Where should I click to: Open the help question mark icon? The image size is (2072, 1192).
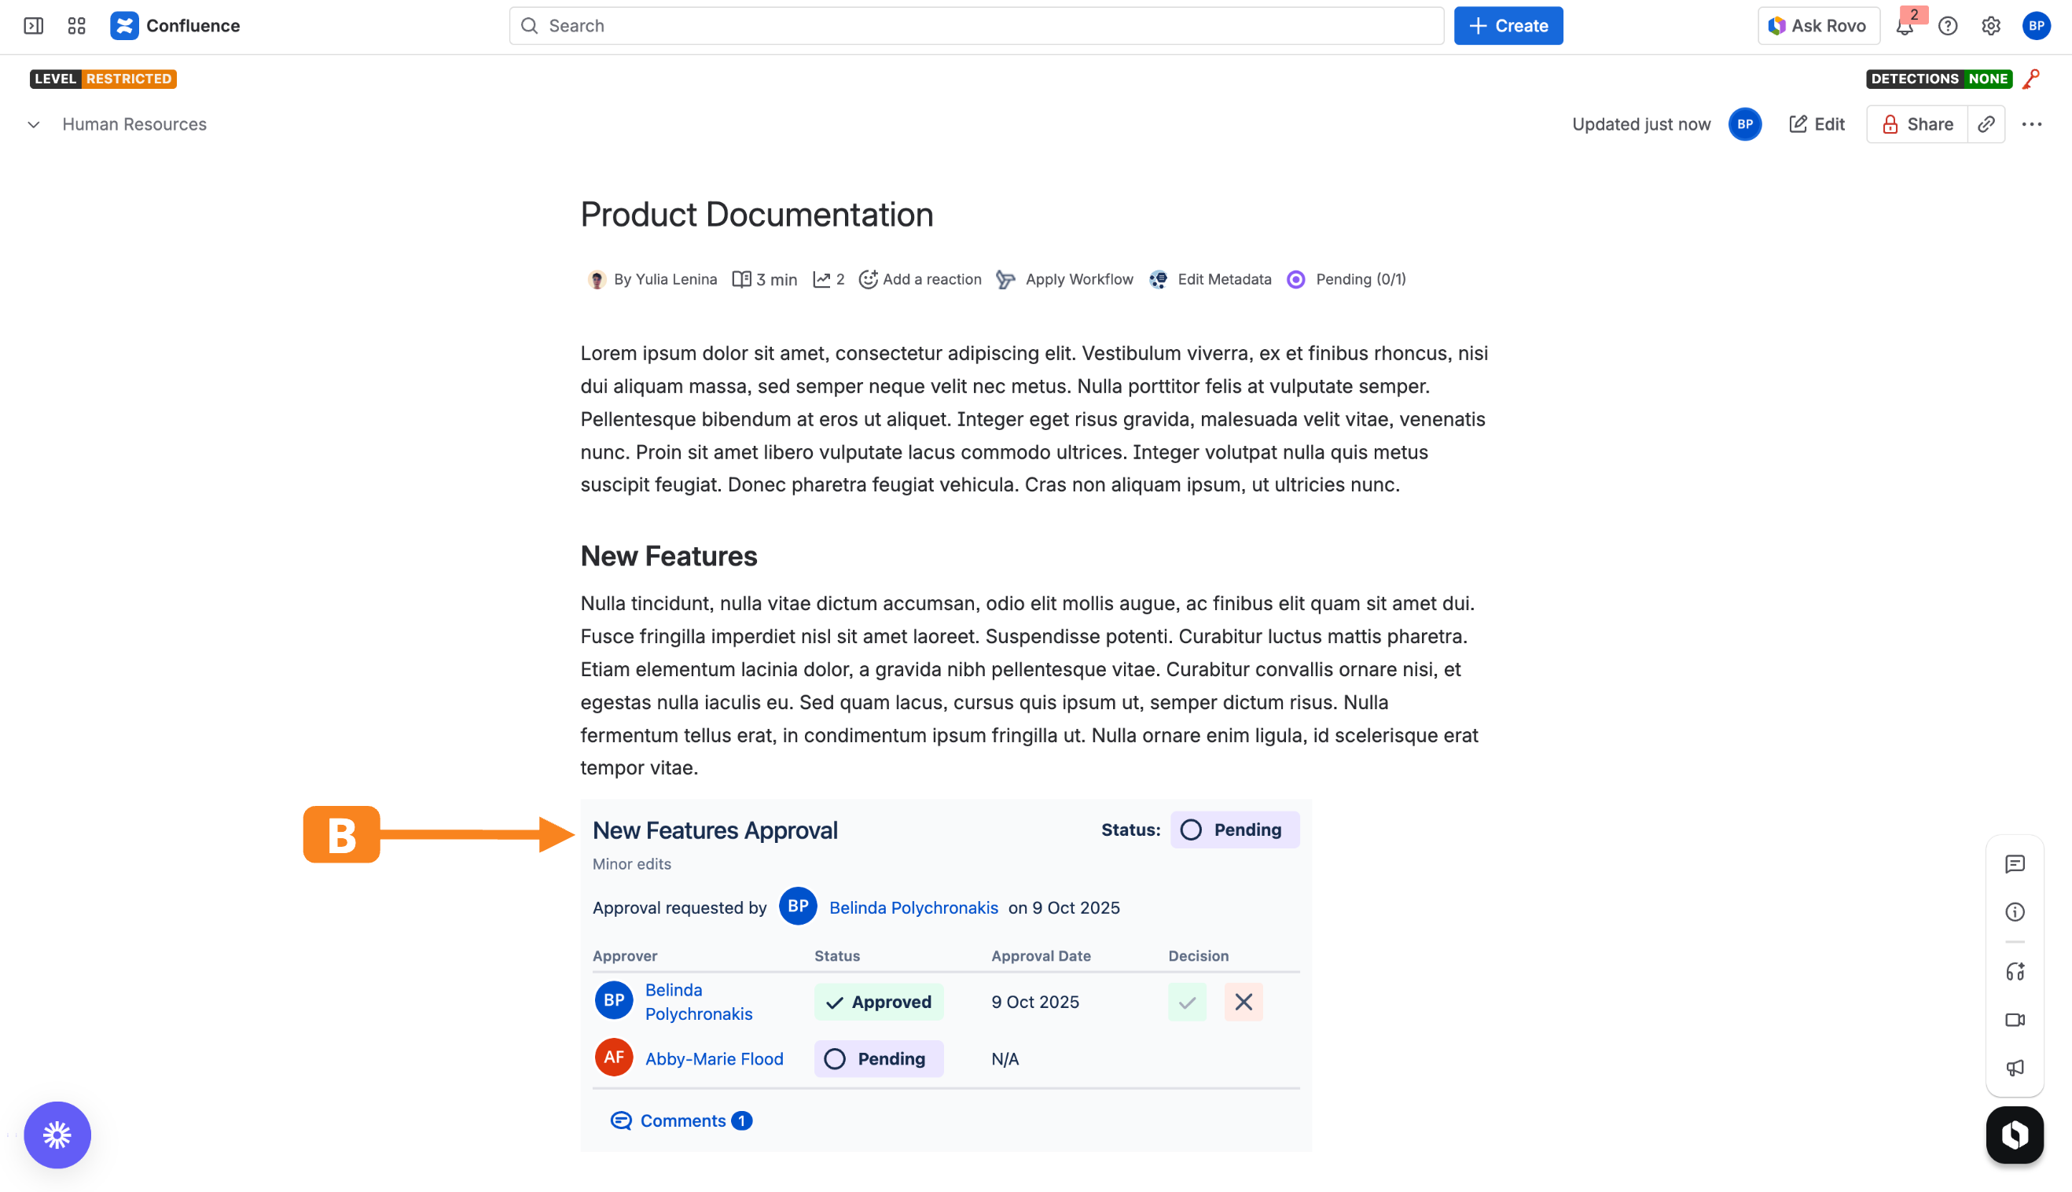click(1948, 25)
